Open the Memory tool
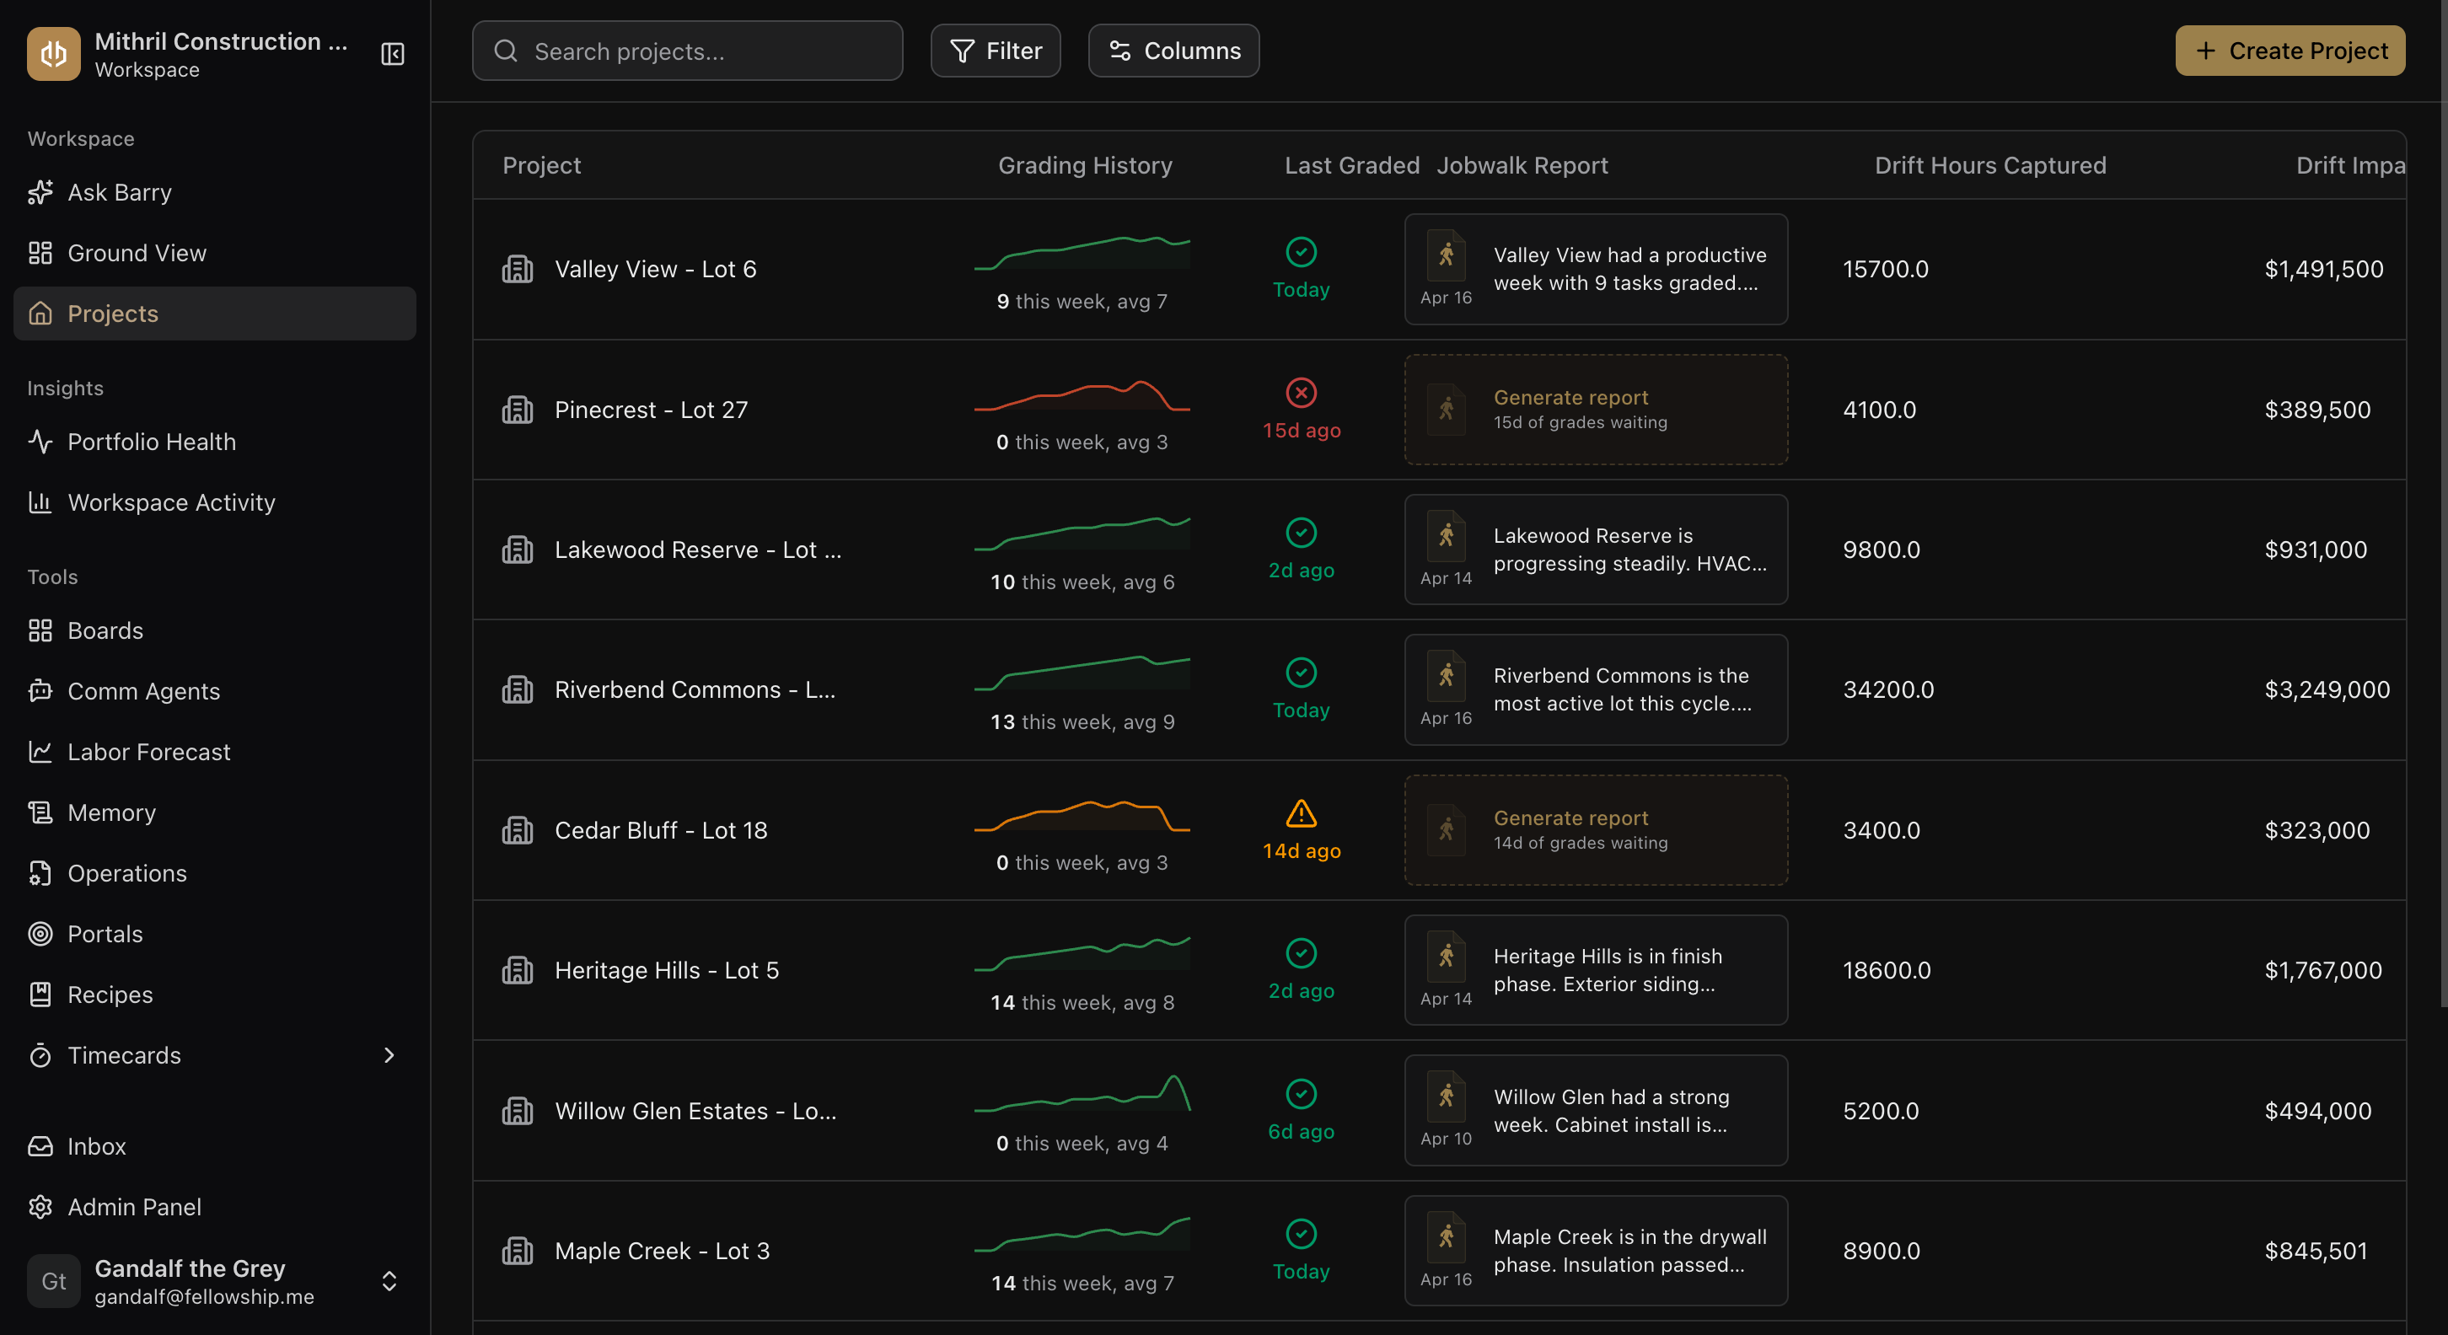This screenshot has width=2448, height=1335. tap(111, 812)
